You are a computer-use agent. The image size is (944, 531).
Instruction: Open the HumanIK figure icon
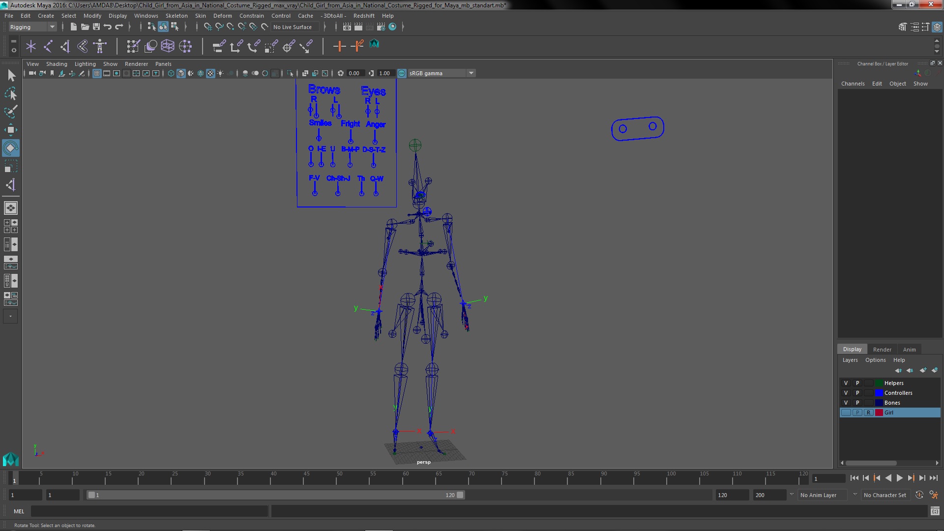point(100,46)
